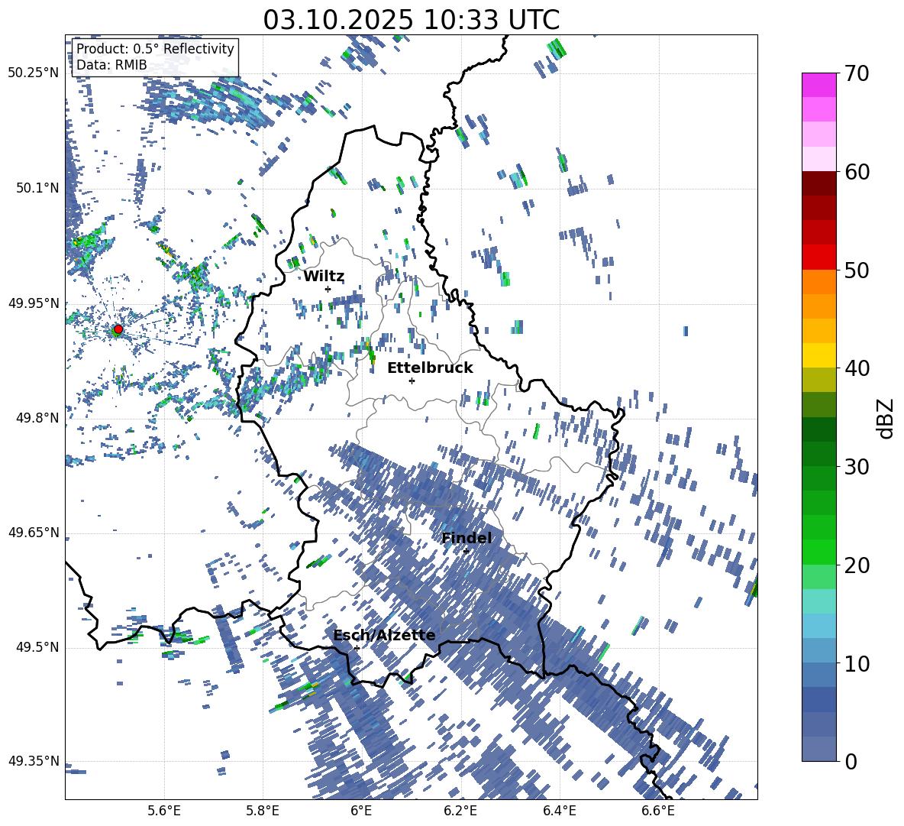Click 'Product: 0.5° Reflectivity' text
The width and height of the screenshot is (904, 826).
click(x=155, y=49)
